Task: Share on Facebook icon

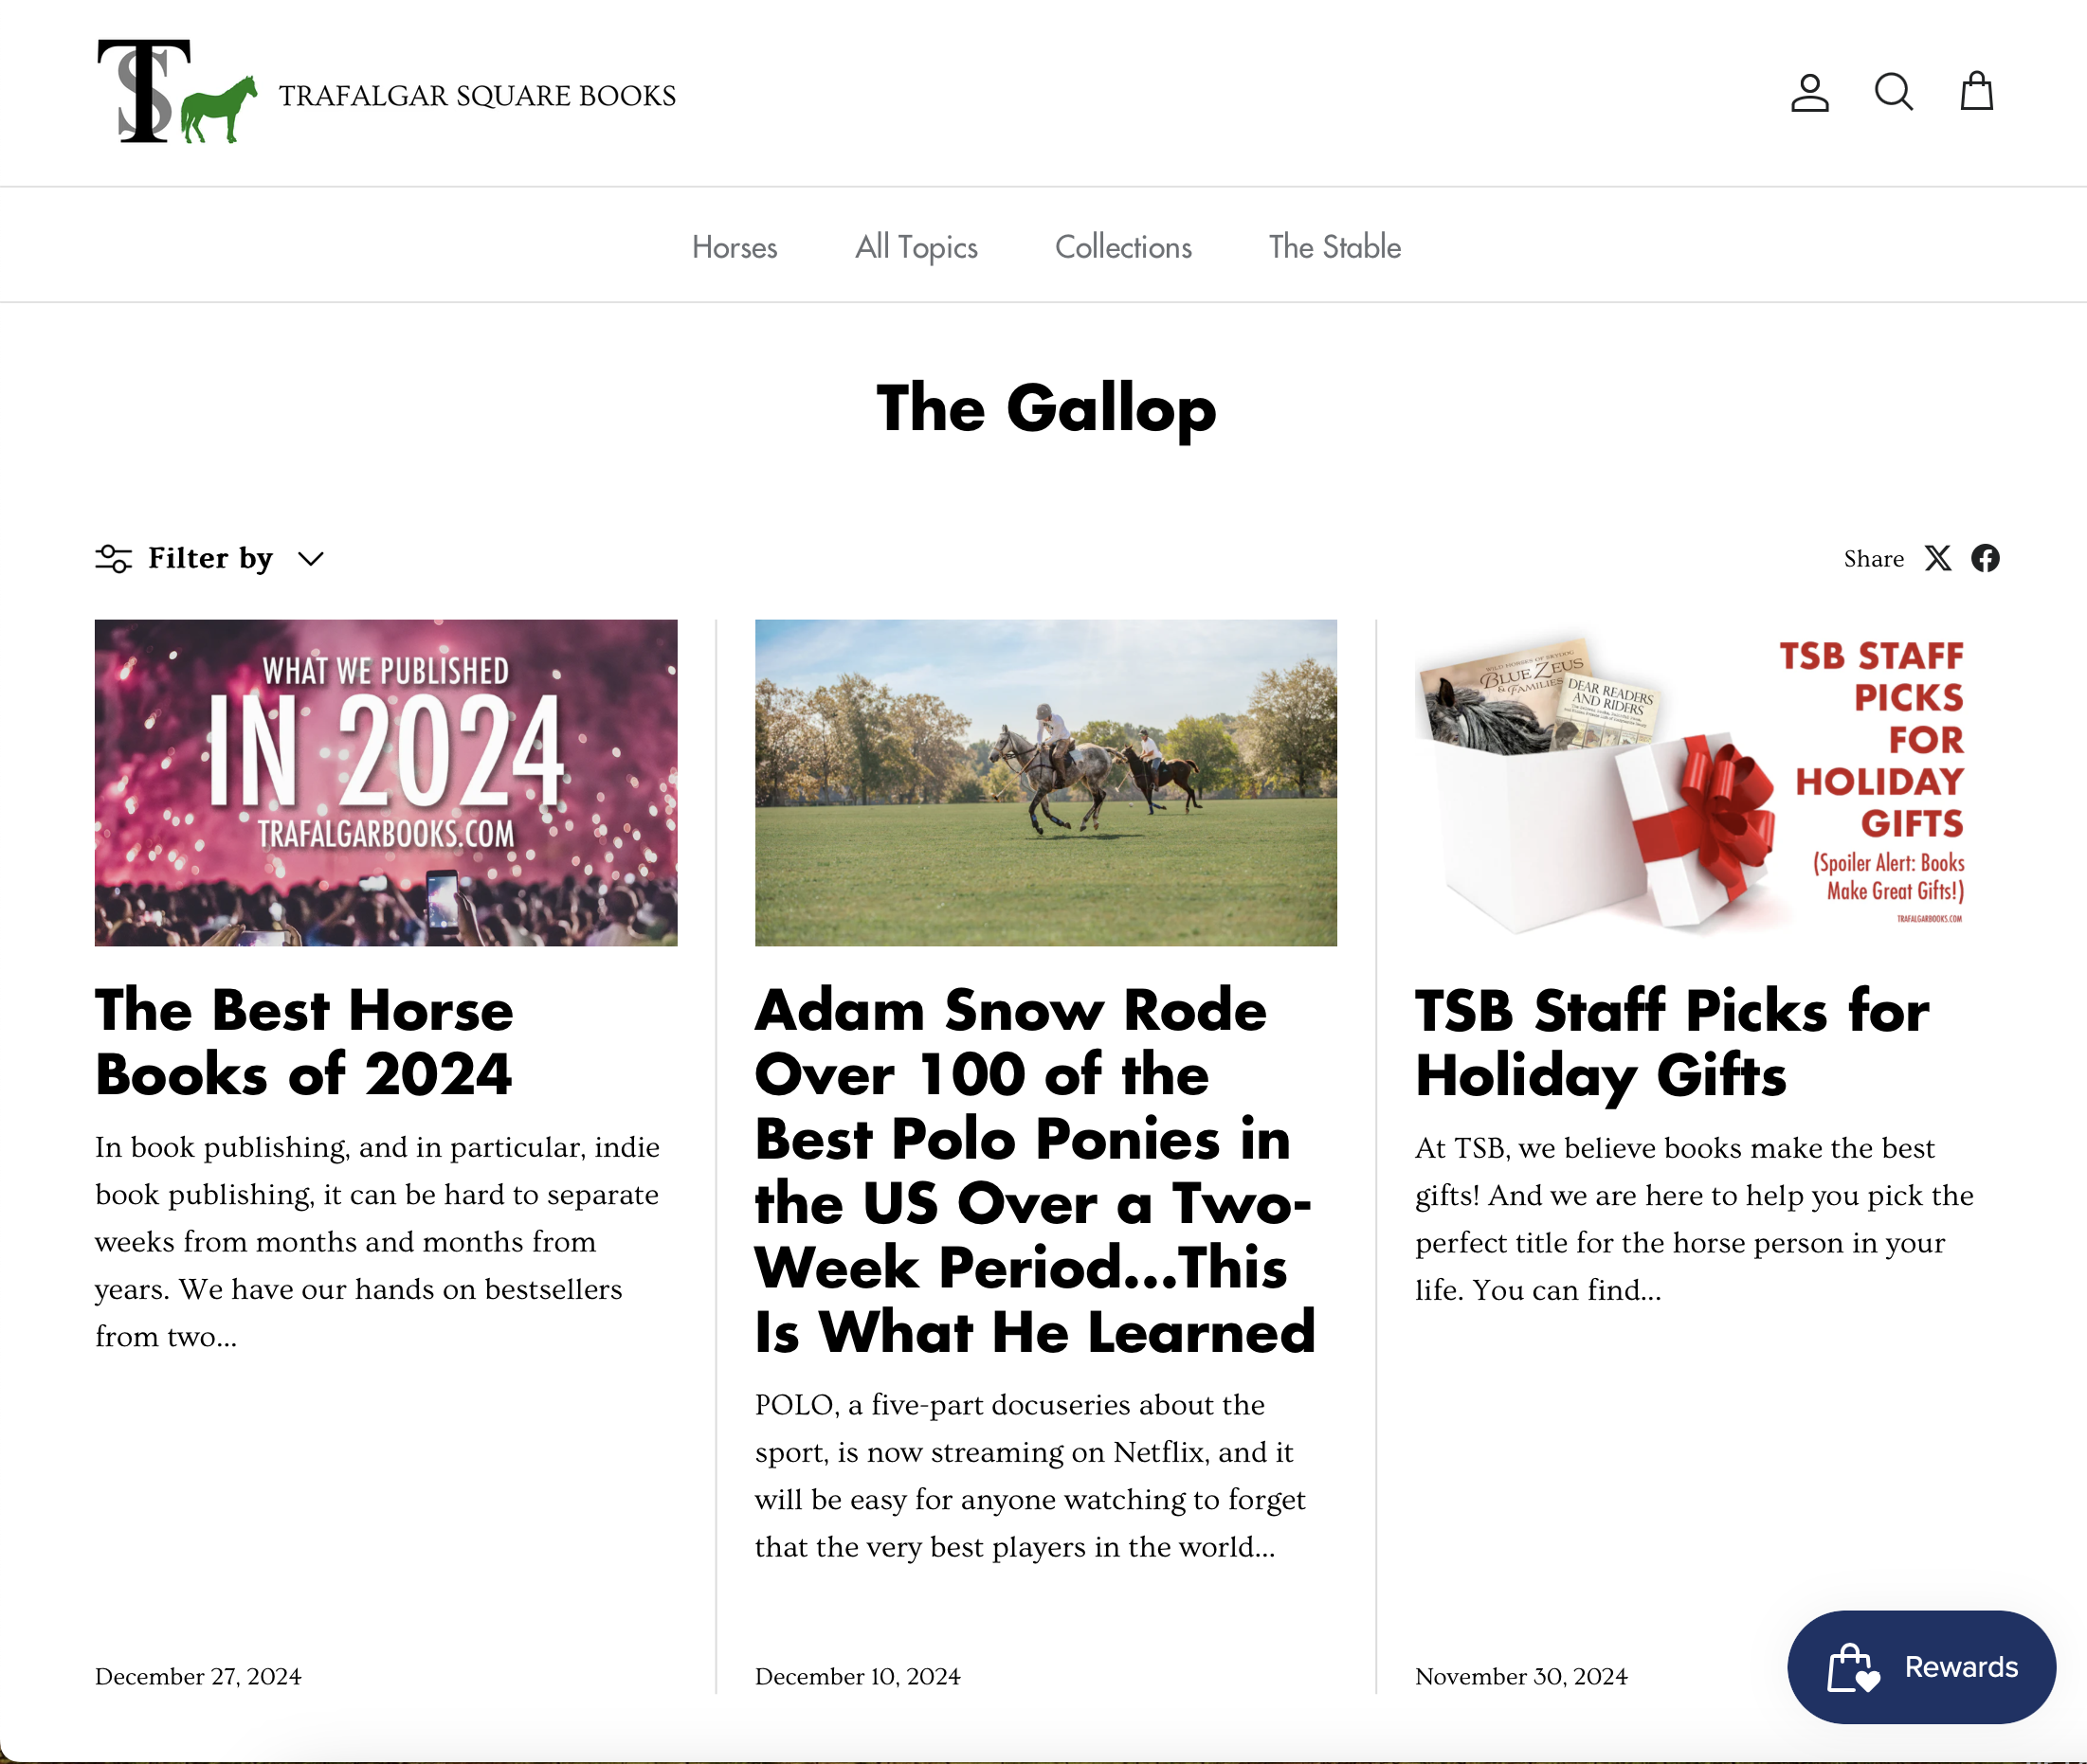Action: tap(1985, 558)
